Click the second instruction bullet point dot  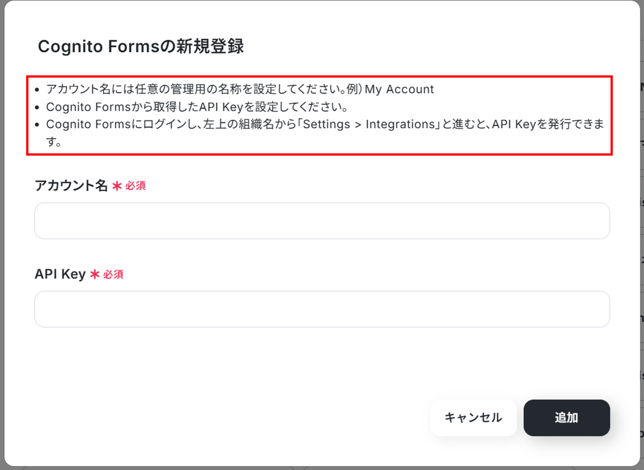coord(37,108)
